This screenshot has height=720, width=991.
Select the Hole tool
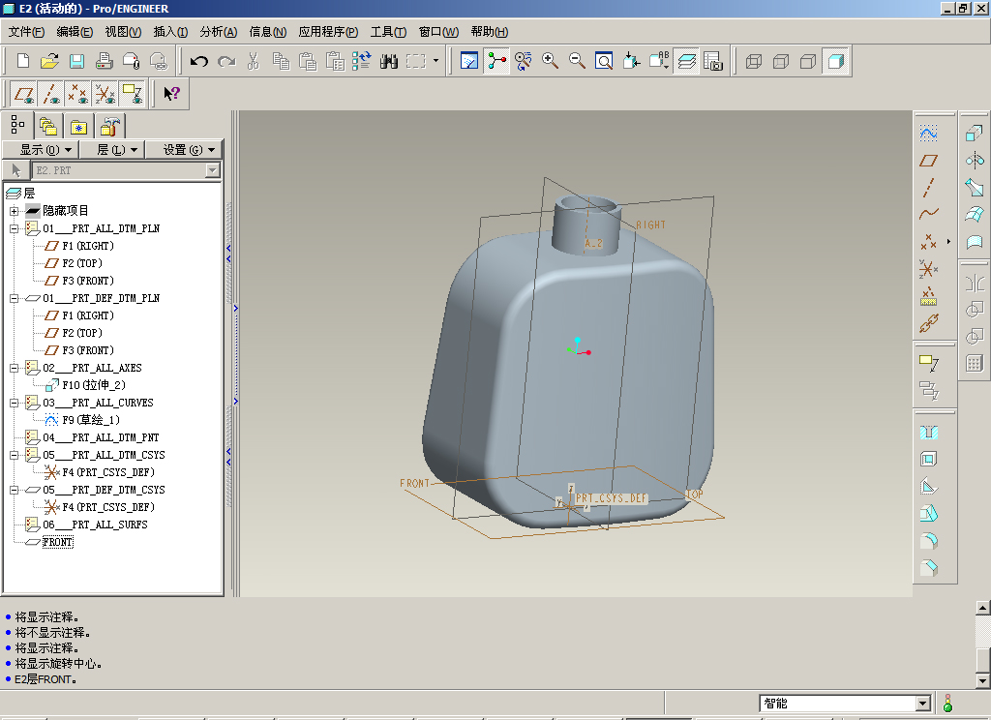pyautogui.click(x=928, y=432)
